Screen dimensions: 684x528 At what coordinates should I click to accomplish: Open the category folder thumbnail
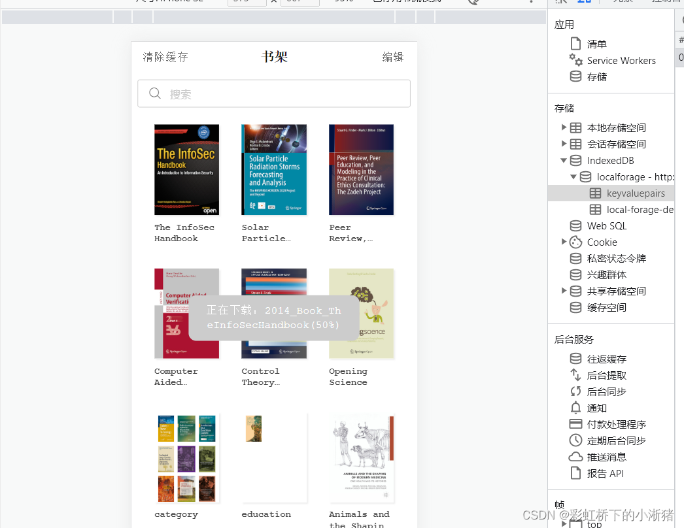[x=187, y=458]
